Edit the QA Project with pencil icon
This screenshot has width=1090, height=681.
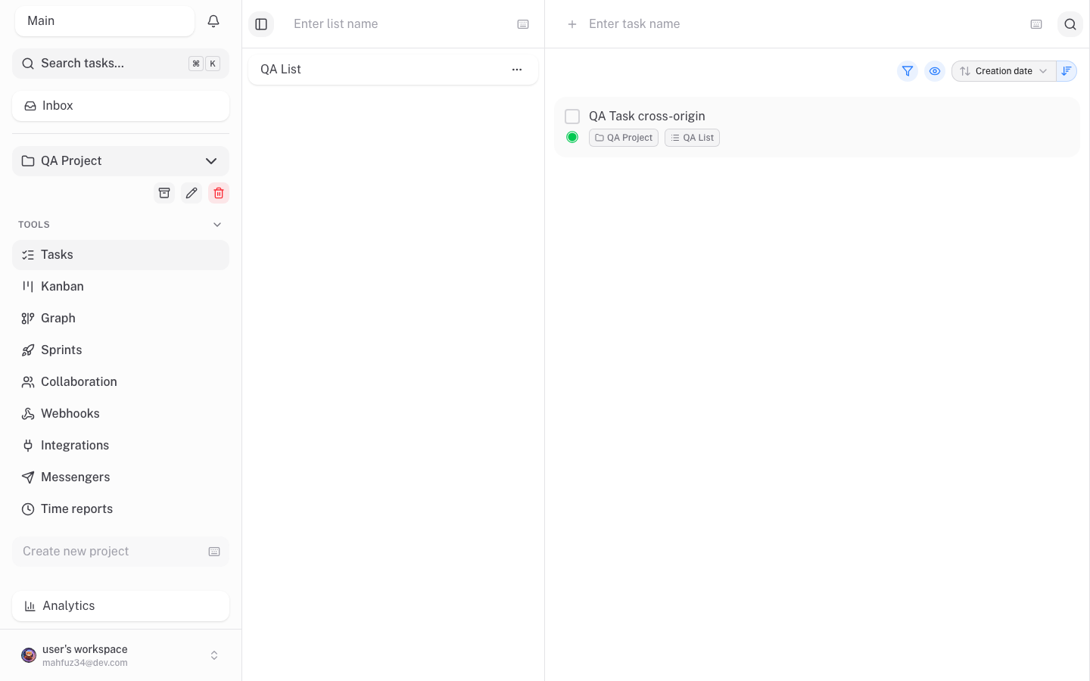click(192, 193)
